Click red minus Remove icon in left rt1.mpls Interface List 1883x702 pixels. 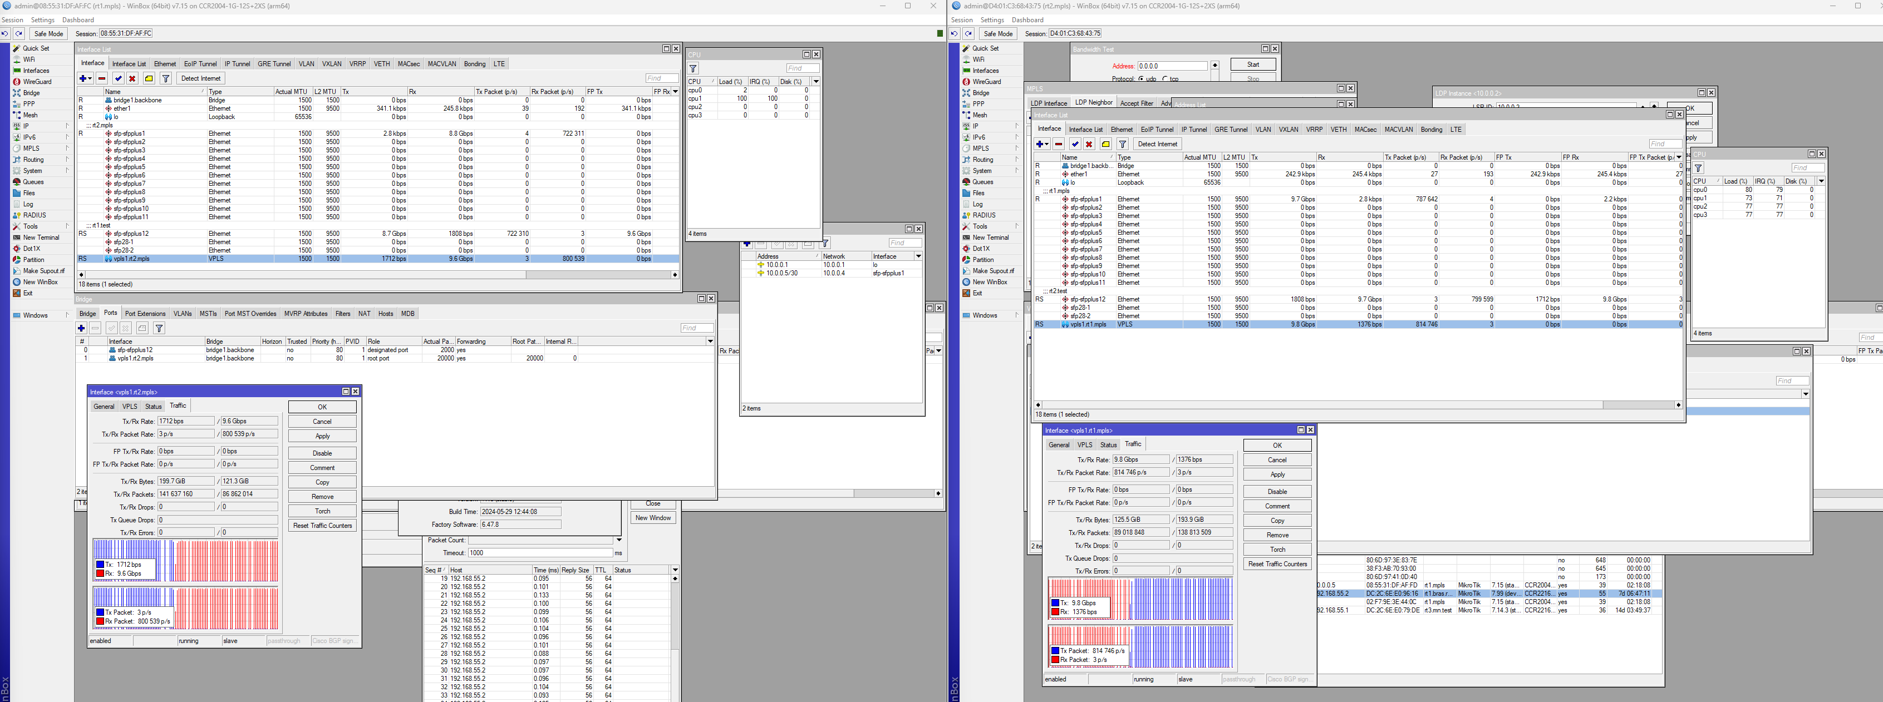[x=102, y=78]
